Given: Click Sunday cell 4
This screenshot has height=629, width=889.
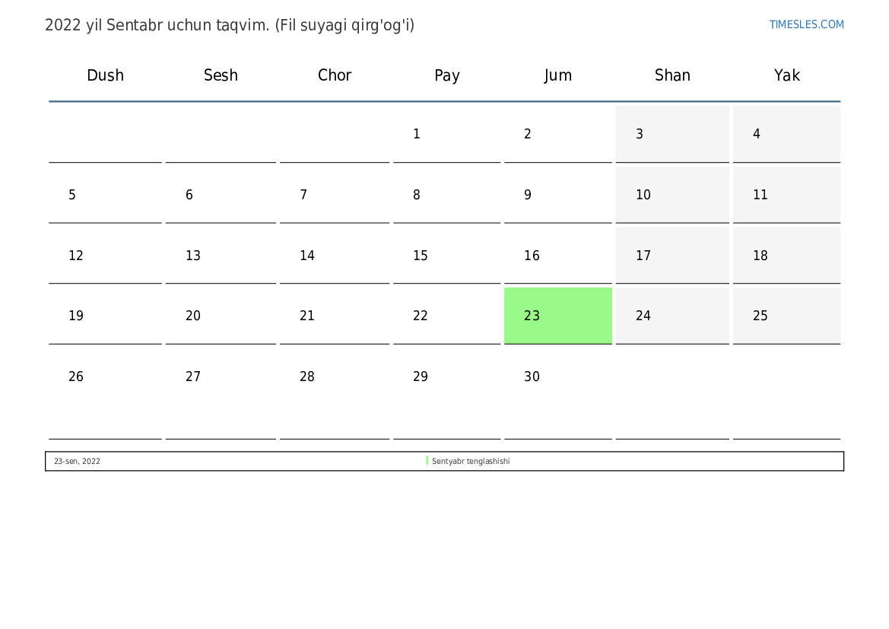Looking at the screenshot, I should coord(787,134).
